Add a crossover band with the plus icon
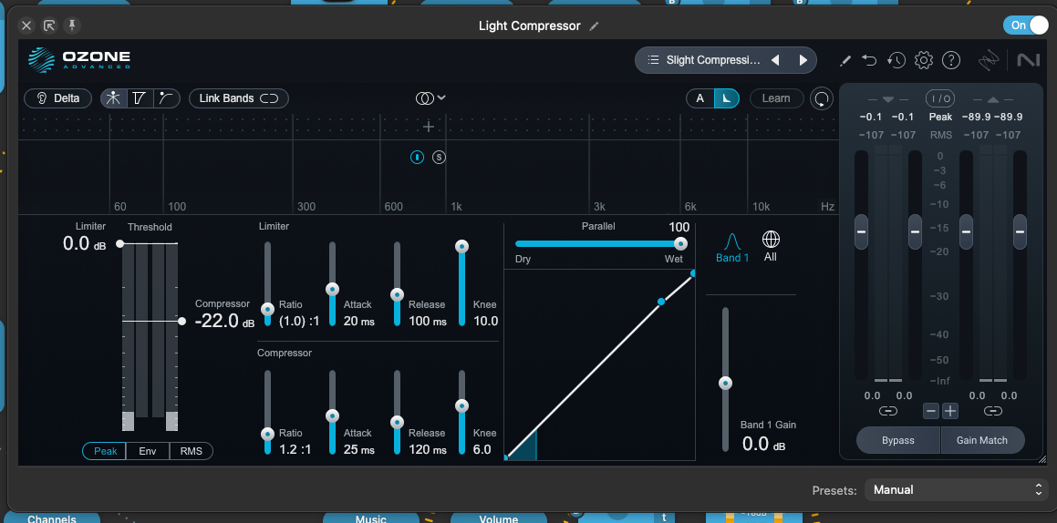Screen dimensions: 1057x523 tap(428, 127)
